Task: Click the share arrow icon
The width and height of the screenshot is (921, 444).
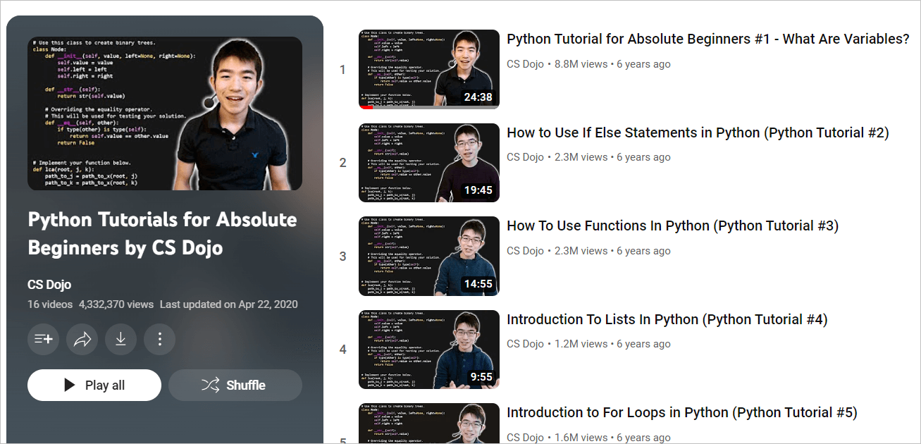Action: 82,339
